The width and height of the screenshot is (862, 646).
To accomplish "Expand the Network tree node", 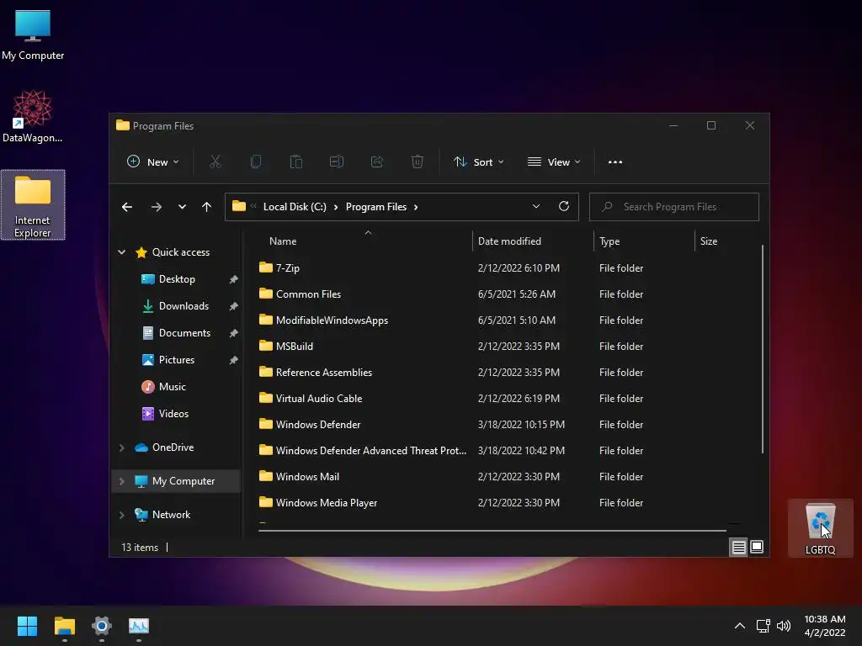I will (x=121, y=516).
